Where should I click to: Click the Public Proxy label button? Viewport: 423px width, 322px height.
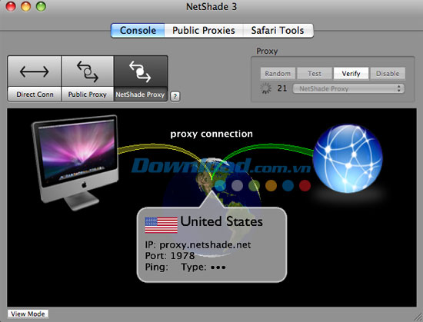click(88, 94)
